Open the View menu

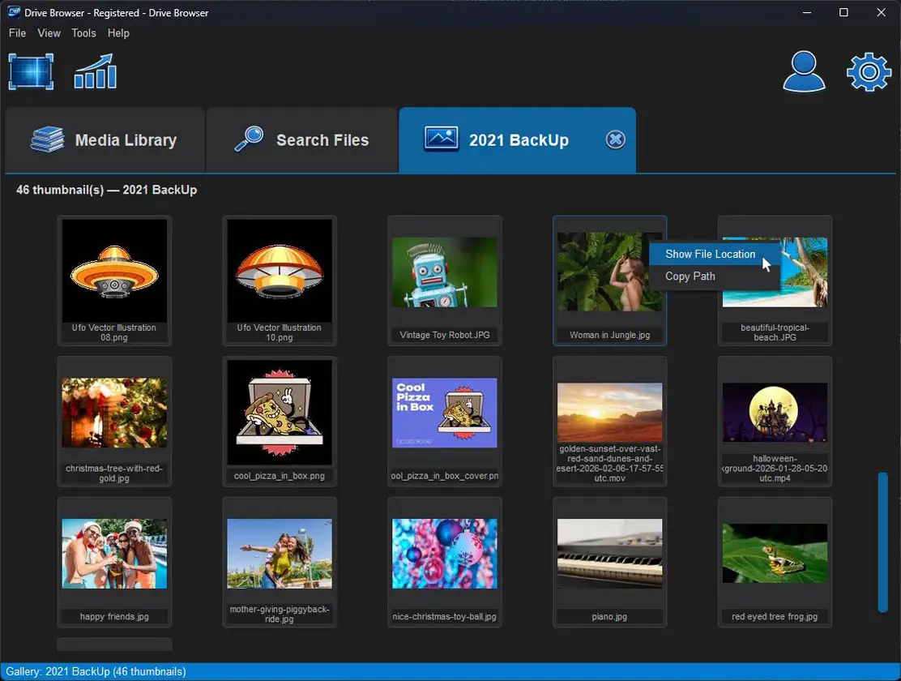[49, 33]
